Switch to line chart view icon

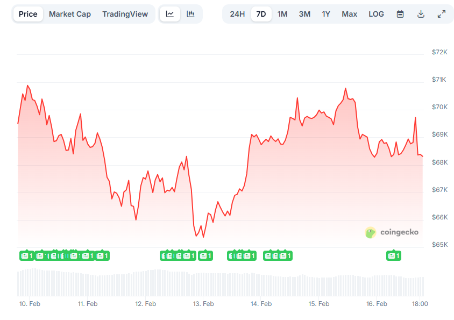[170, 14]
